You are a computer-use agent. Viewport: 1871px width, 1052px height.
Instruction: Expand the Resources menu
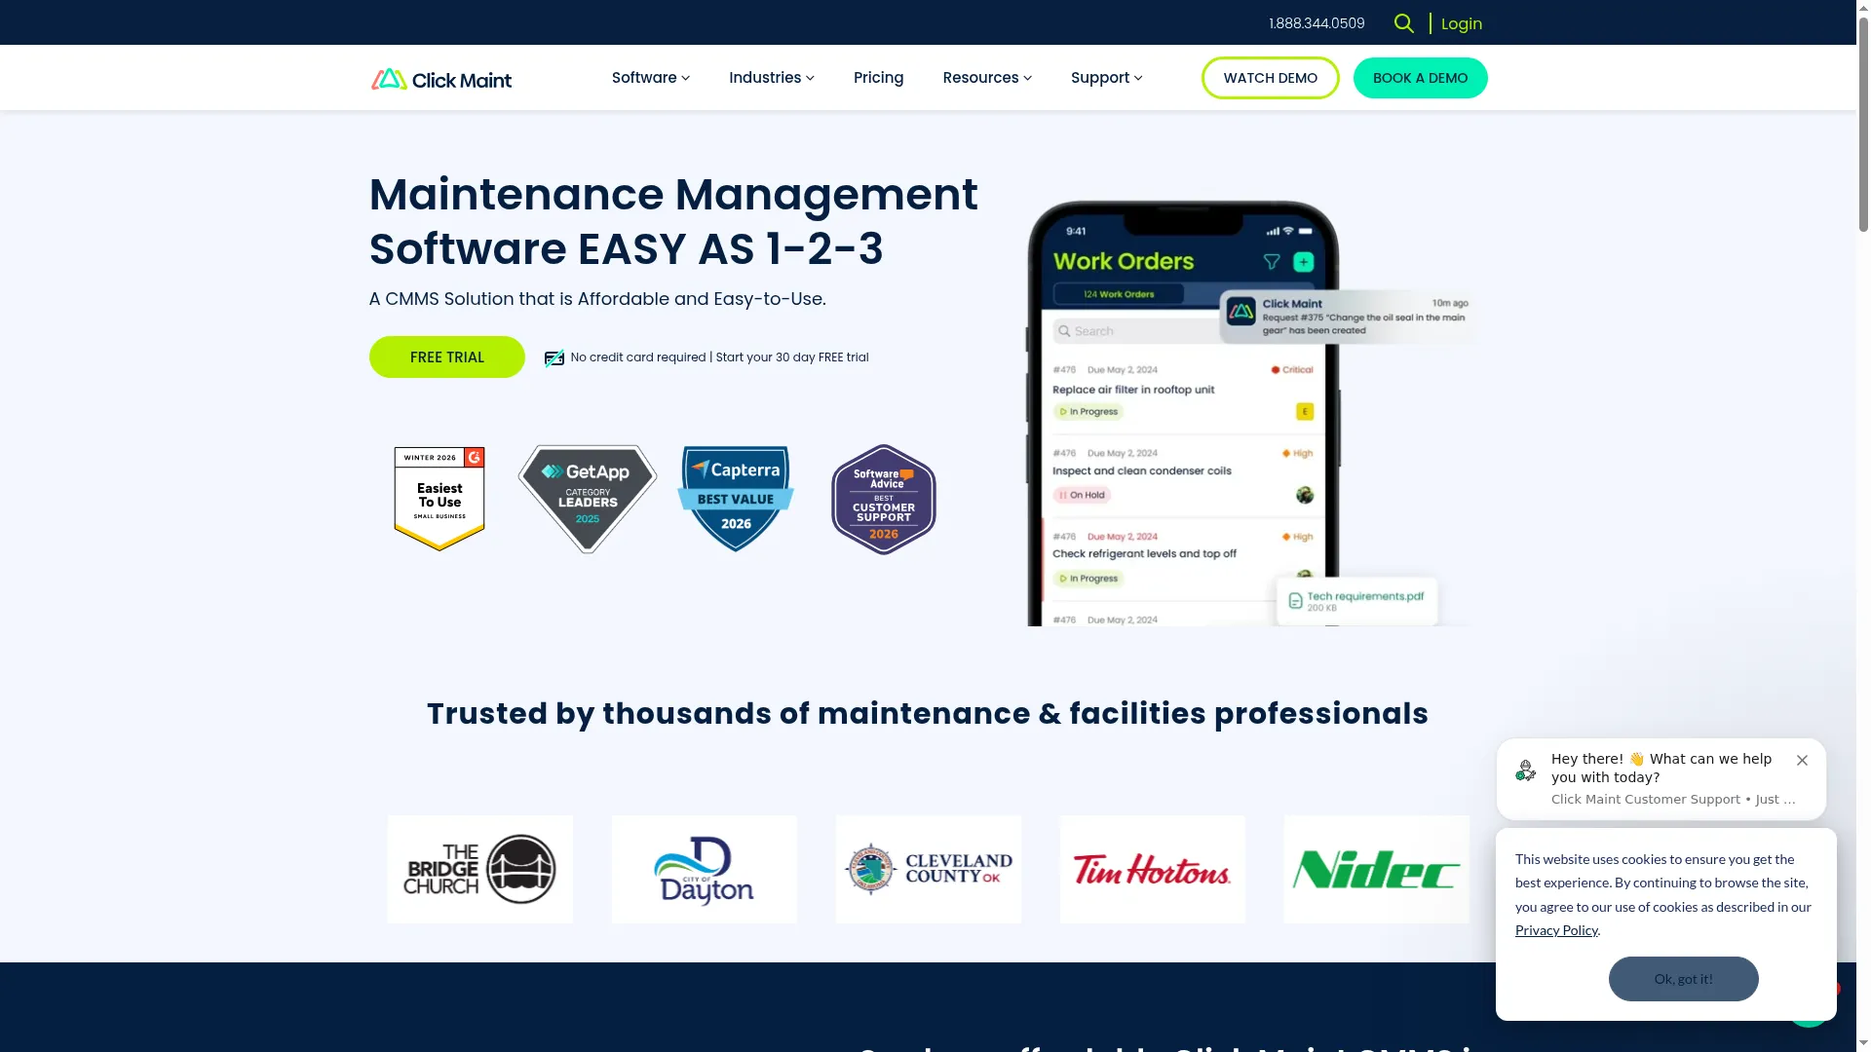coord(987,78)
